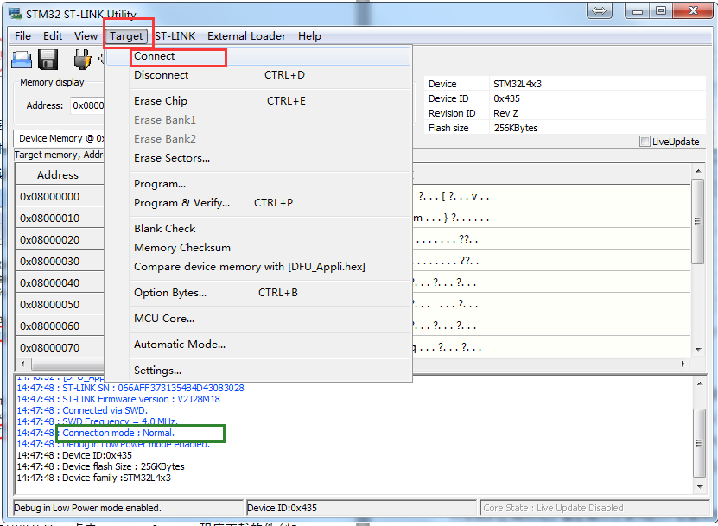Open the ST-LINK menu
Image resolution: width=718 pixels, height=526 pixels.
point(175,36)
